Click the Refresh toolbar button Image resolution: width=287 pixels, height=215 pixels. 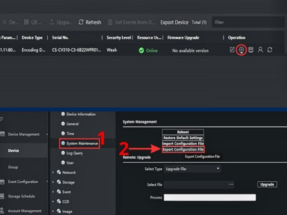click(90, 22)
